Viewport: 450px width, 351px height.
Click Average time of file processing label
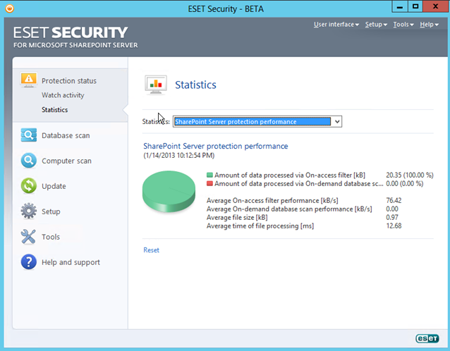point(260,226)
